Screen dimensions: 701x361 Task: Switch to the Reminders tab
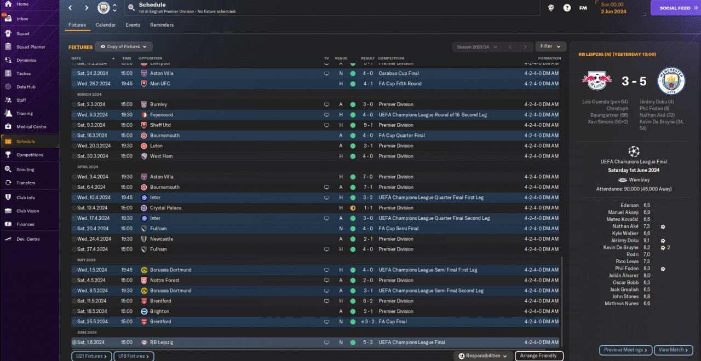(x=162, y=25)
